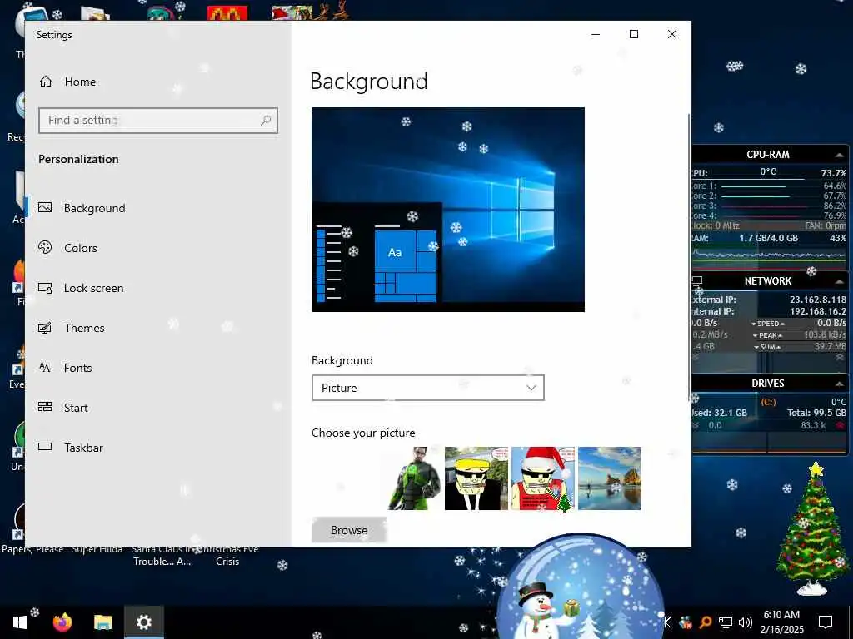Screen dimensions: 853x639
Task: Click the red icon at the DRIVES widget bottom
Action: click(x=841, y=425)
